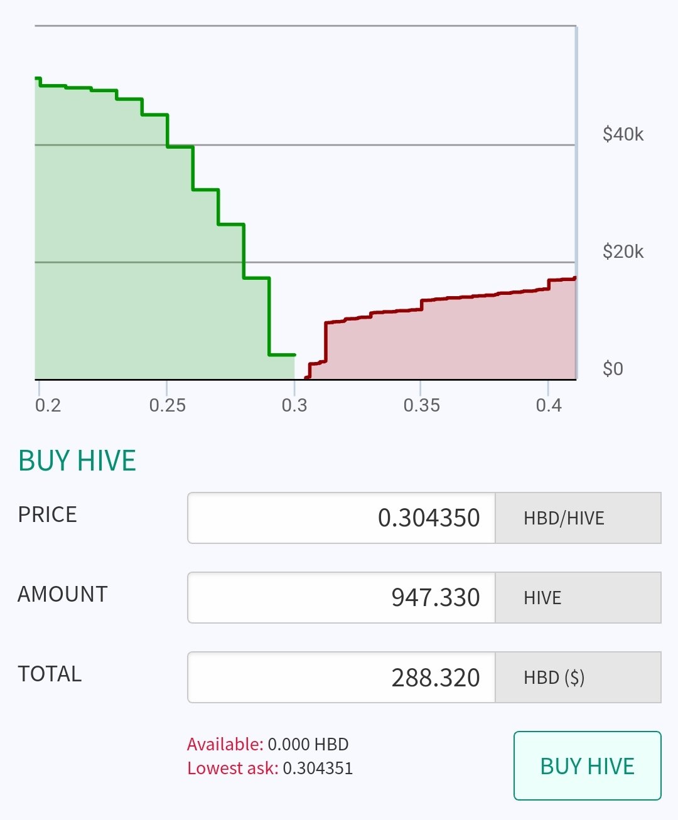The width and height of the screenshot is (678, 820).
Task: Click the TOTAL label
Action: [50, 674]
